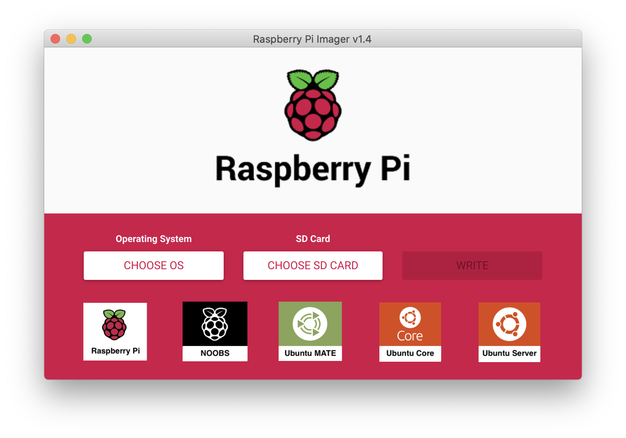
Task: Select the Raspberry Pi OS tile
Action: [x=115, y=332]
